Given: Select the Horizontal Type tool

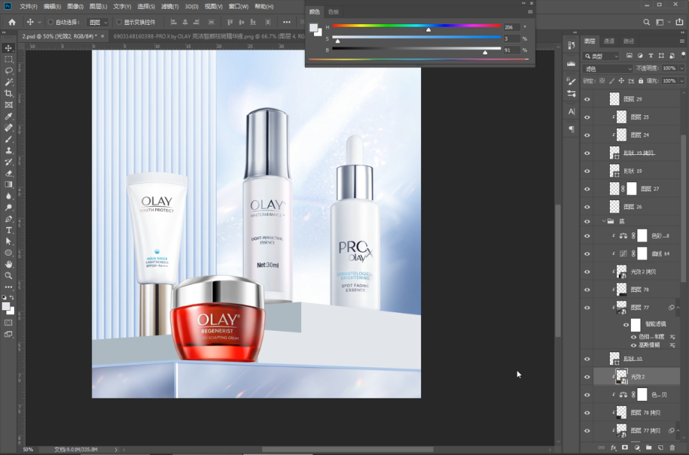Looking at the screenshot, I should 8,230.
